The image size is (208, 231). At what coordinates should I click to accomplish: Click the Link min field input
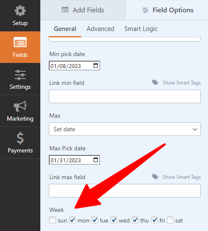(125, 96)
